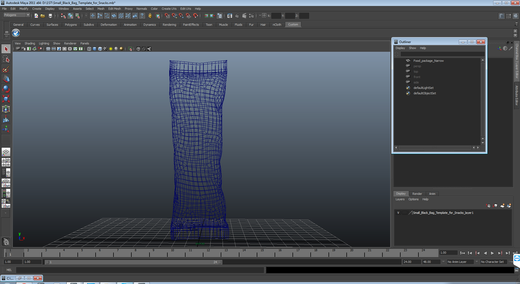Toggle visibility V of Small_Black_Bag layer

click(x=398, y=213)
